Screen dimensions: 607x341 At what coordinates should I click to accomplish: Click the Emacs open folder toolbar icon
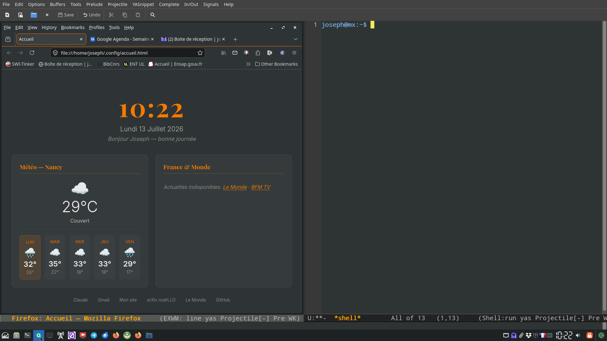[34, 15]
